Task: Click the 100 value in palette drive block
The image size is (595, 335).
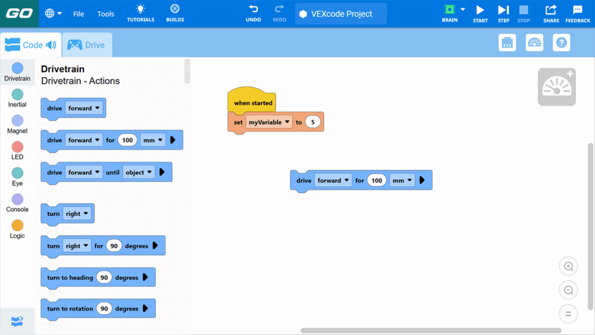Action: point(127,140)
